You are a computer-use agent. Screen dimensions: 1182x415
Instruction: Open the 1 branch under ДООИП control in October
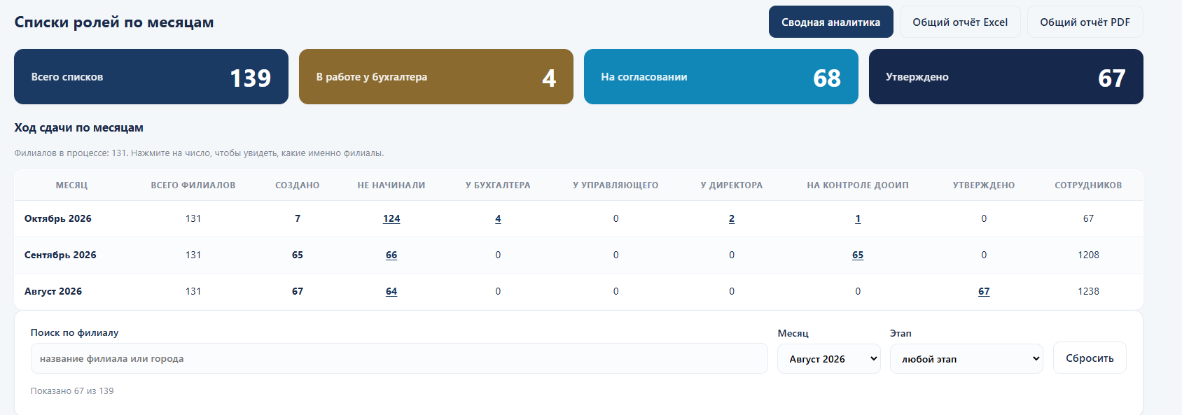858,218
